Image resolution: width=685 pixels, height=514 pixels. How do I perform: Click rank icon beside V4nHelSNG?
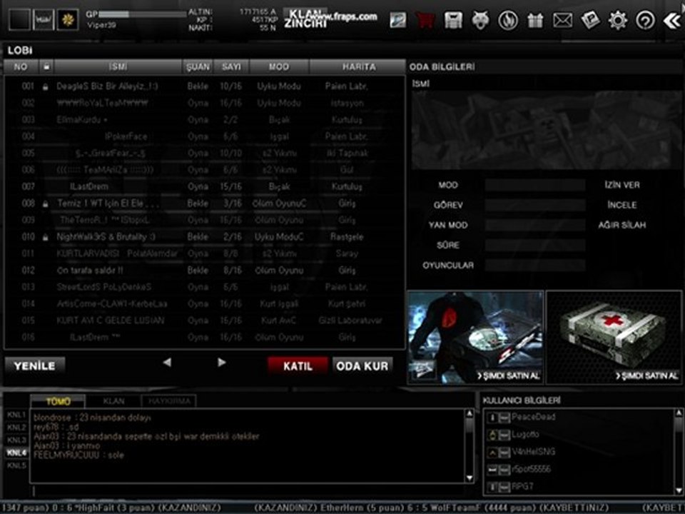[x=493, y=453]
